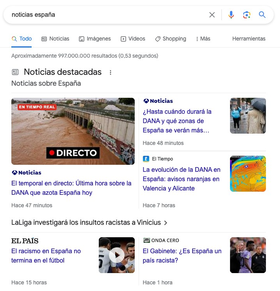280x291 pixels.
Task: Open the Shopping tab
Action: 170,39
